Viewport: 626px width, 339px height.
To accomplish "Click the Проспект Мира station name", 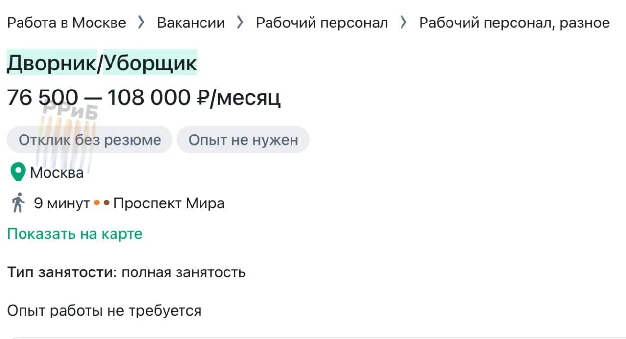I will click(169, 203).
